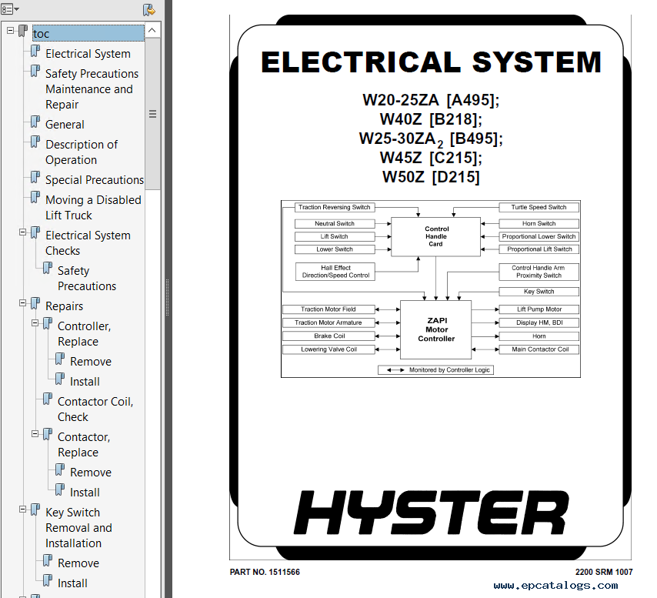Click bookmark icon for Safety Precautions Maintenance and Repair

(x=35, y=72)
